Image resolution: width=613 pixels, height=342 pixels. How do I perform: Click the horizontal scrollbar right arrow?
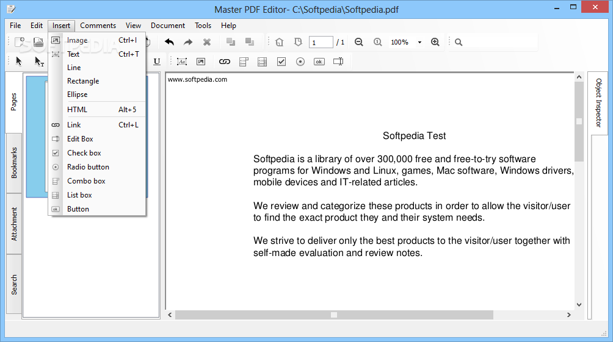point(569,315)
